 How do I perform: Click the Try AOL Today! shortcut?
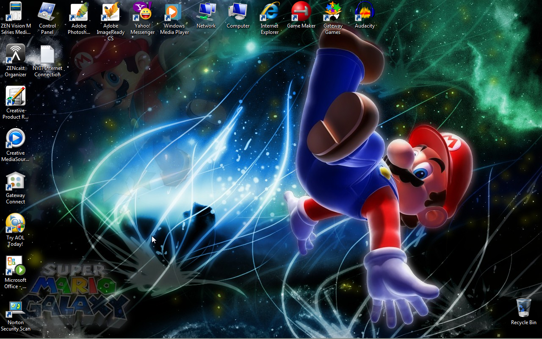16,223
